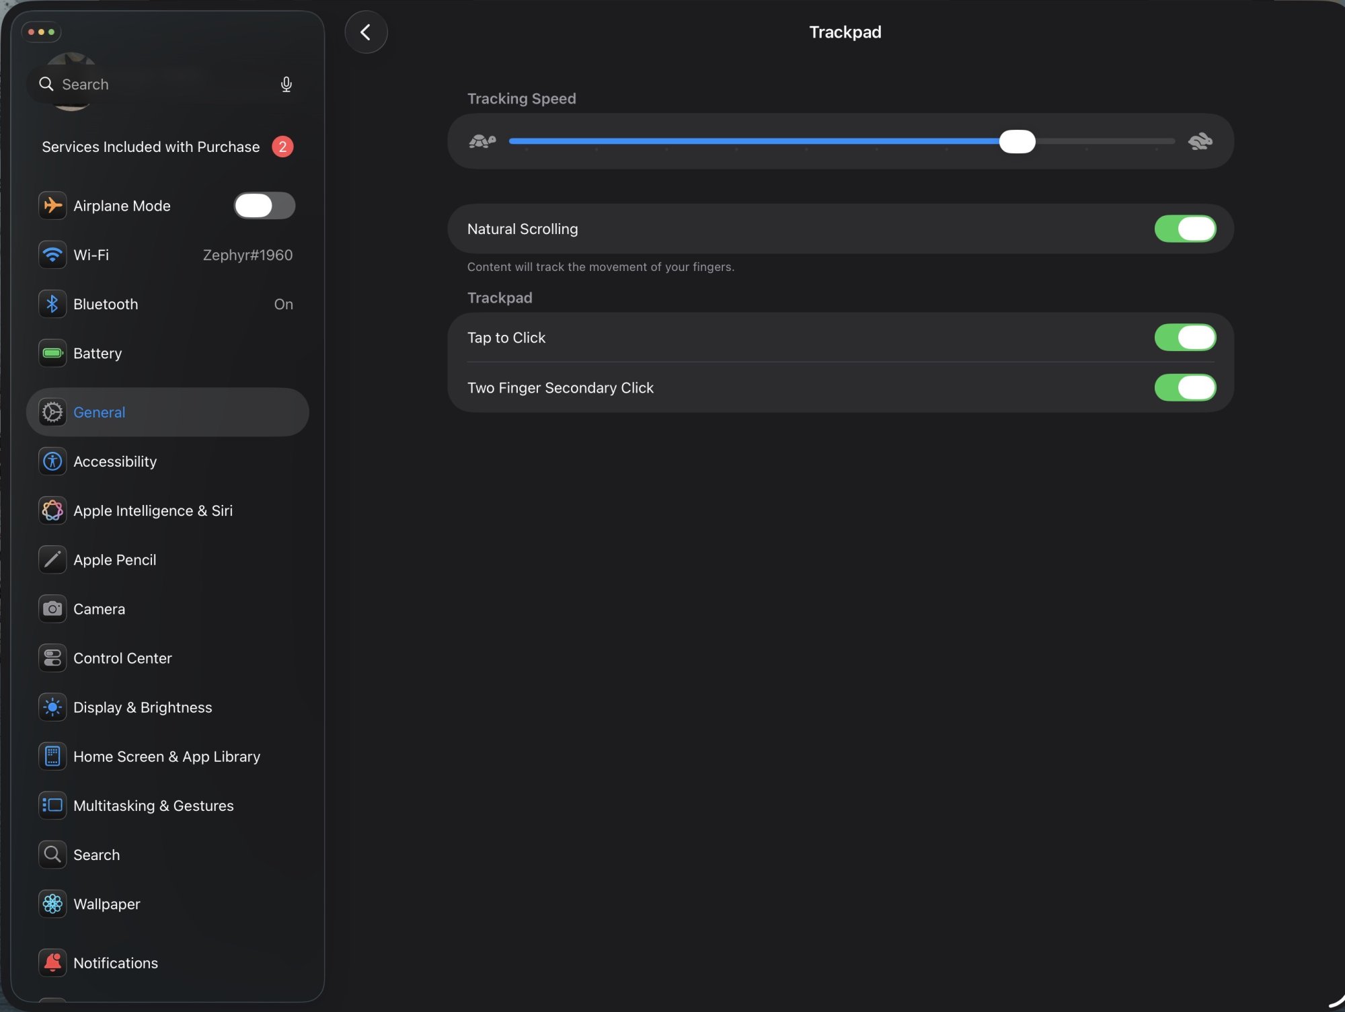Click the fast rabbit speed icon
This screenshot has height=1012, width=1345.
[x=1200, y=141]
